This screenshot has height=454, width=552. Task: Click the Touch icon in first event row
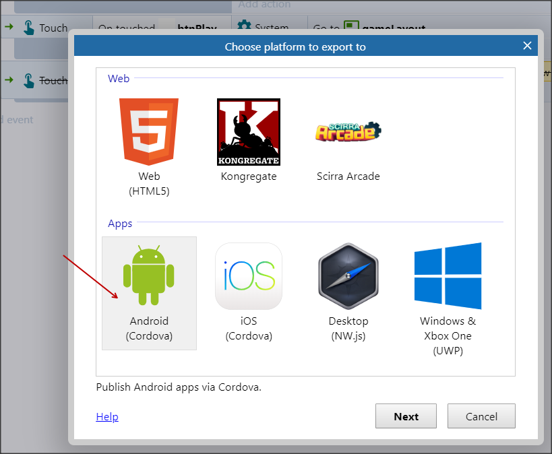(28, 28)
